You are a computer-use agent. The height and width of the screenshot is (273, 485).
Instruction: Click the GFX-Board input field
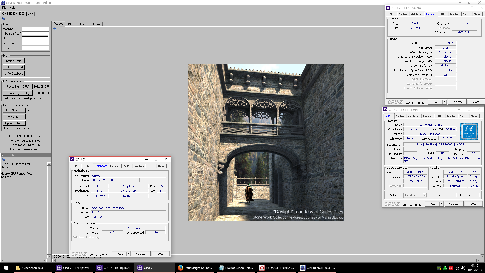coord(35,43)
